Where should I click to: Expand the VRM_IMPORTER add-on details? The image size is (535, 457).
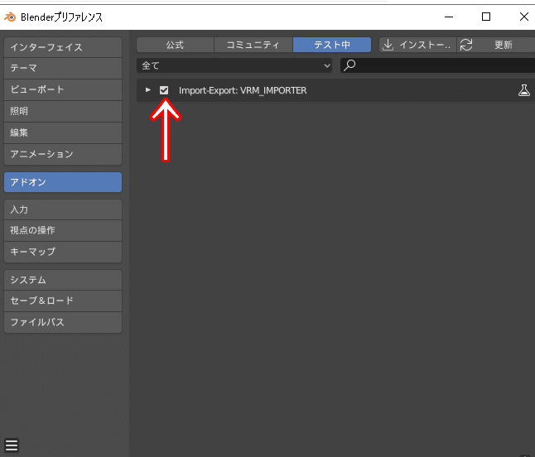coord(147,90)
